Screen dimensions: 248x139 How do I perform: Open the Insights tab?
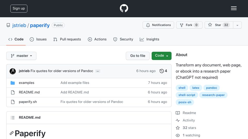(150, 39)
